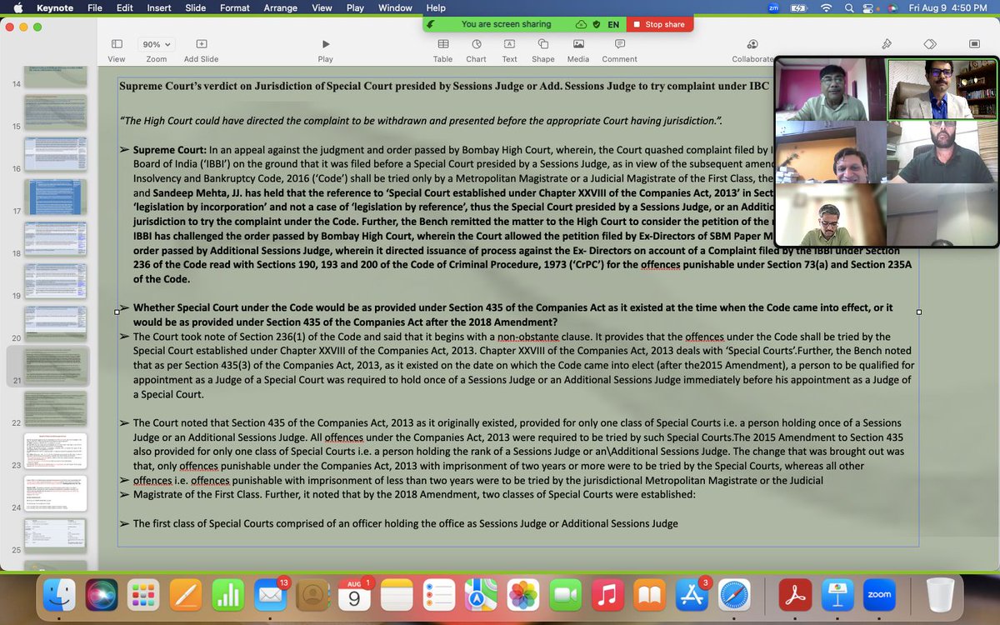Select slide 18 thumbnail in navigator

55,238
